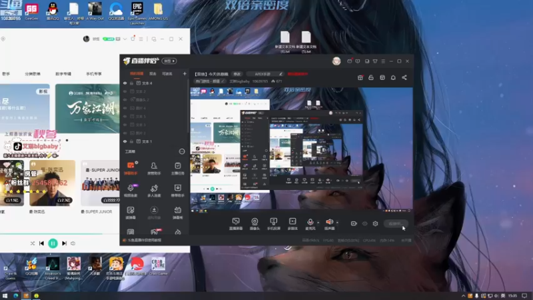This screenshot has width=533, height=300.
Task: Expand the speaker device arrow
Action: point(337,223)
